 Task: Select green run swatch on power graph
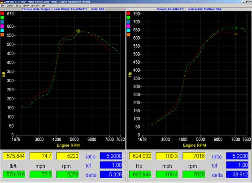(128, 17)
